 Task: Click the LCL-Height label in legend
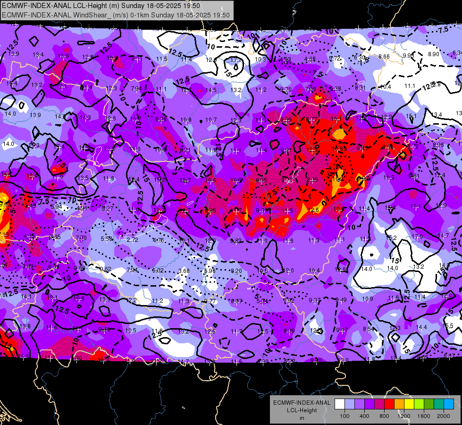[302, 410]
